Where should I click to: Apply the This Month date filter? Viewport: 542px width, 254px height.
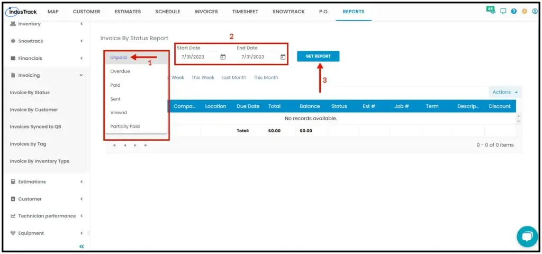[266, 78]
